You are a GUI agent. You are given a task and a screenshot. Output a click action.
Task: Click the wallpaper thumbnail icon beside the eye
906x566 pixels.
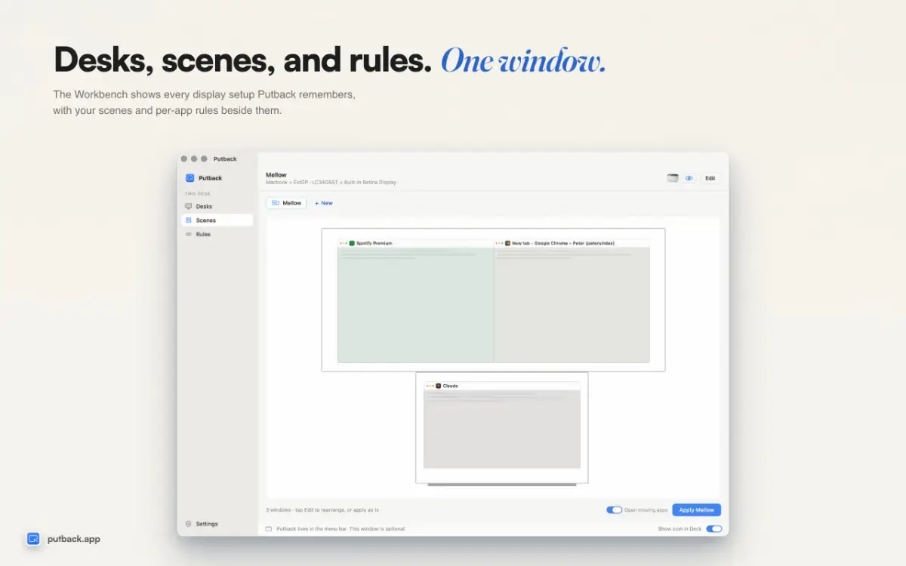[x=673, y=178]
